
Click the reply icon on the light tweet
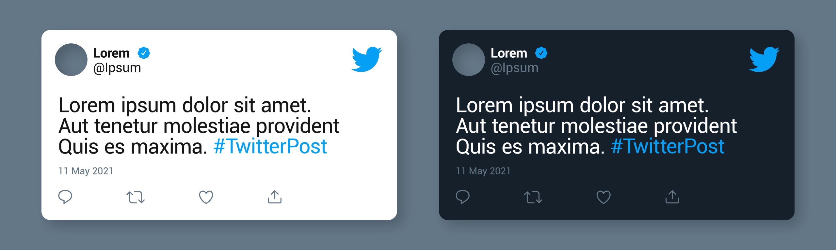click(x=65, y=197)
